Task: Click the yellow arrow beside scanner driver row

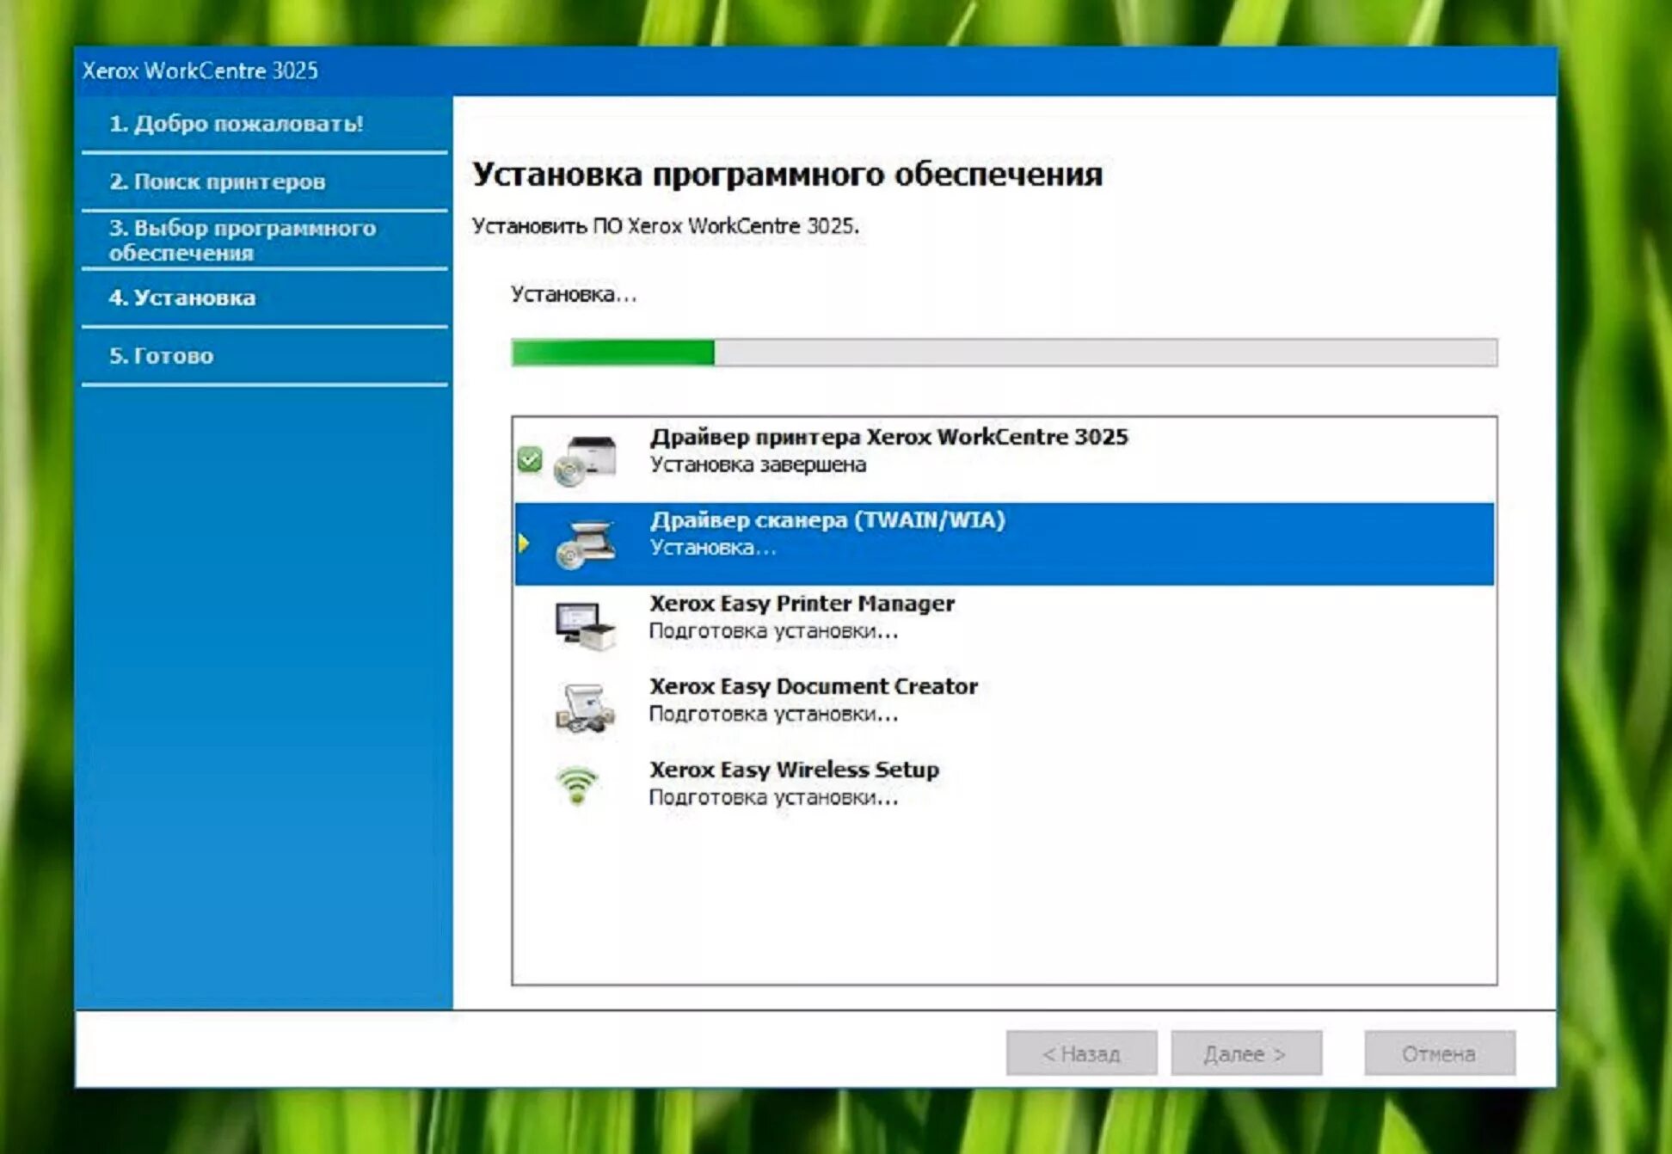Action: pyautogui.click(x=524, y=543)
